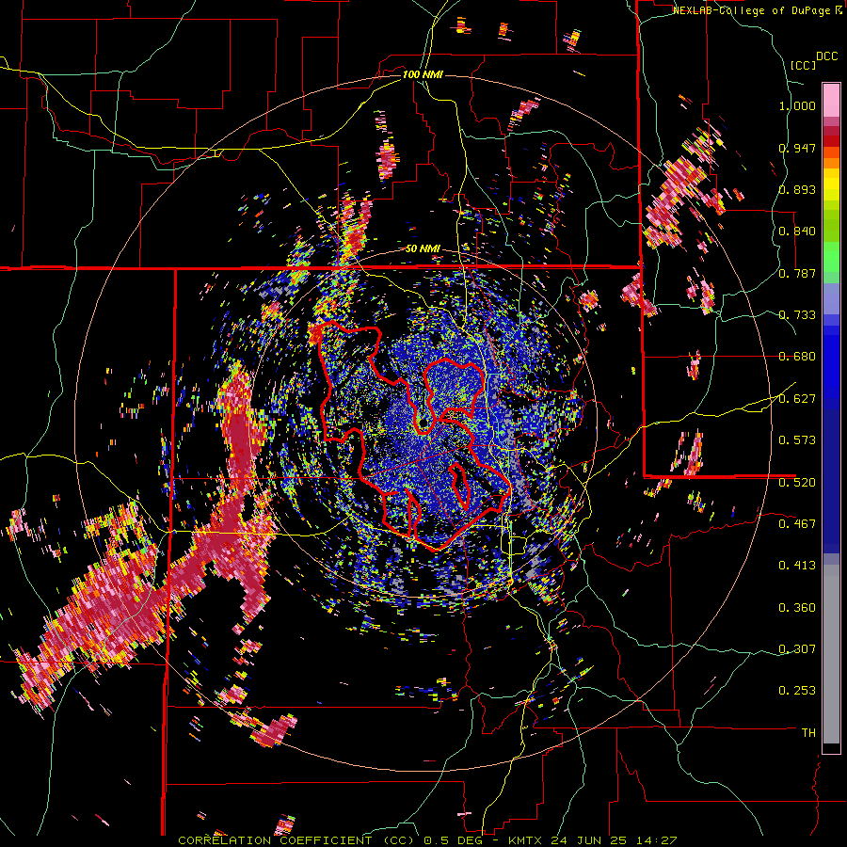The height and width of the screenshot is (847, 847).
Task: Select the 50 NMI range ring label
Action: (423, 248)
